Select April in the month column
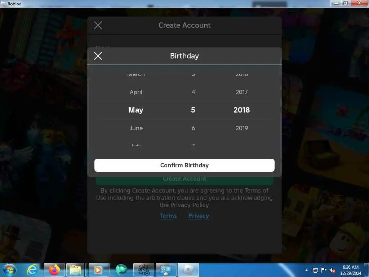The image size is (369, 277). (x=136, y=92)
